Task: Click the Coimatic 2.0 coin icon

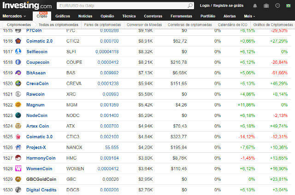Action: click(x=18, y=41)
